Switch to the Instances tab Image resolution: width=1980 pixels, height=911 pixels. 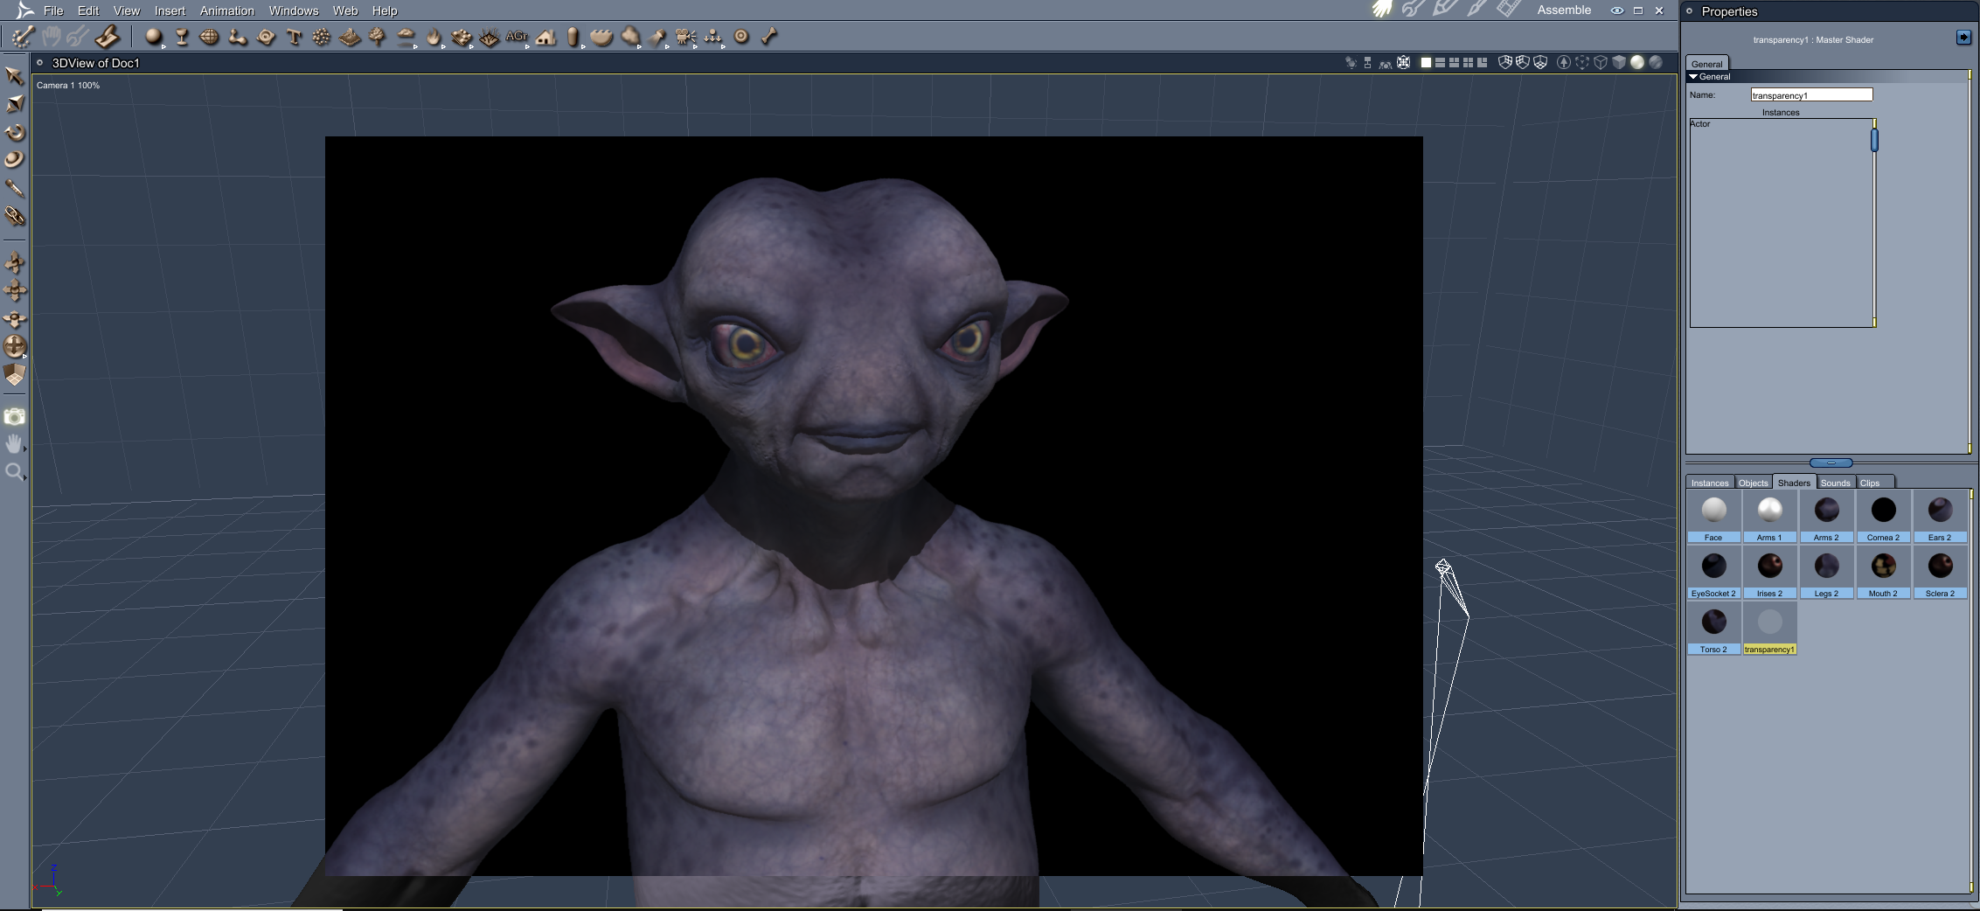[1710, 483]
